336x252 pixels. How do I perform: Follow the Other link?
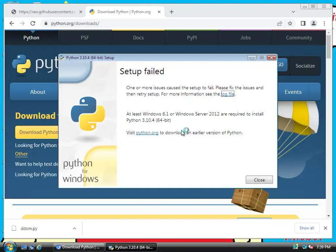21,154
